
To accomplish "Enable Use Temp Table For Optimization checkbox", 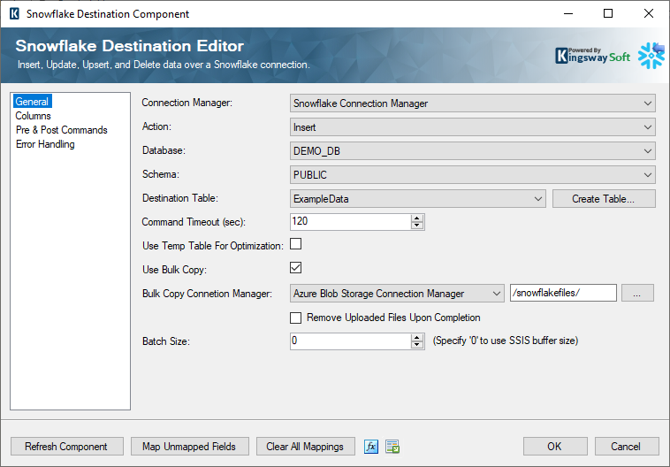I will [x=296, y=244].
